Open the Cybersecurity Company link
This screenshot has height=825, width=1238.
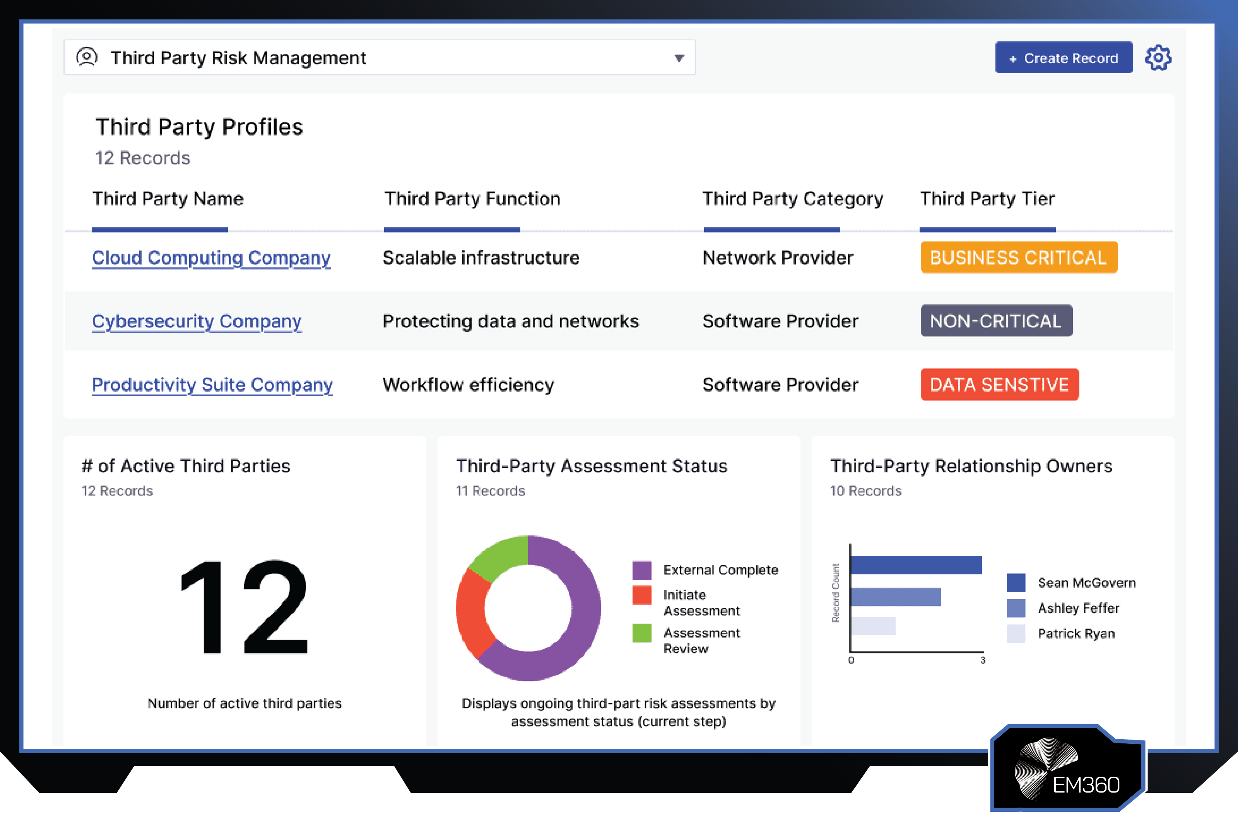click(x=197, y=322)
